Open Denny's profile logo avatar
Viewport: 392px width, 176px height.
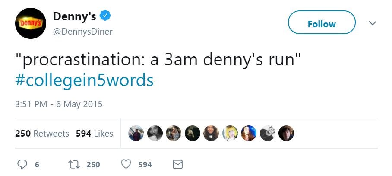[x=31, y=23]
